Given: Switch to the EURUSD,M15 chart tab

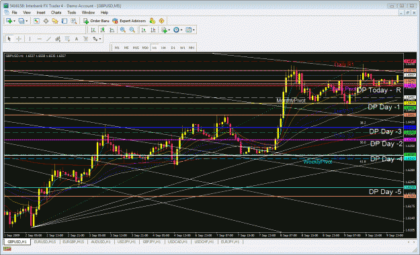Looking at the screenshot, I should point(45,242).
